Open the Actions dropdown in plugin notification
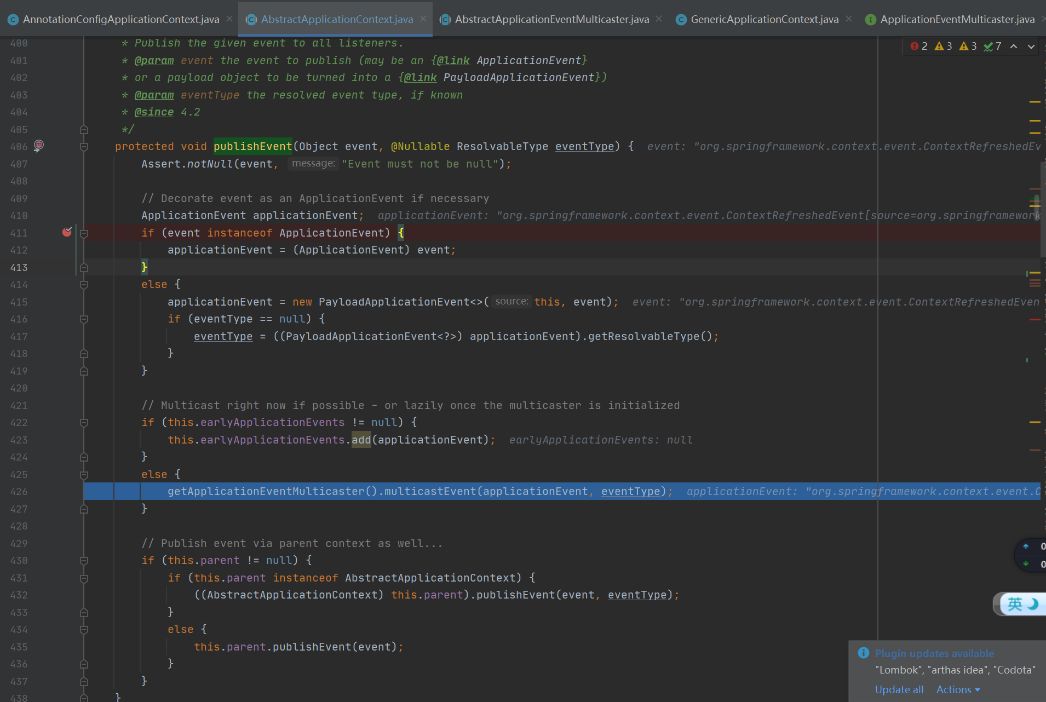The width and height of the screenshot is (1046, 702). point(958,689)
